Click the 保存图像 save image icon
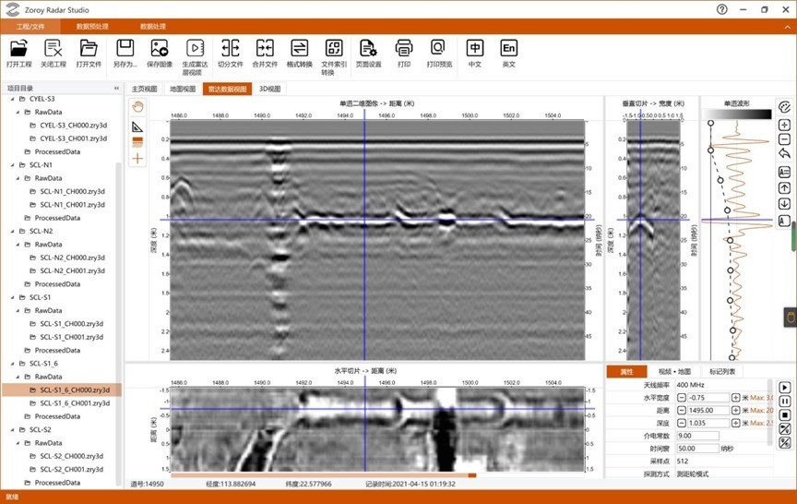 click(x=160, y=48)
